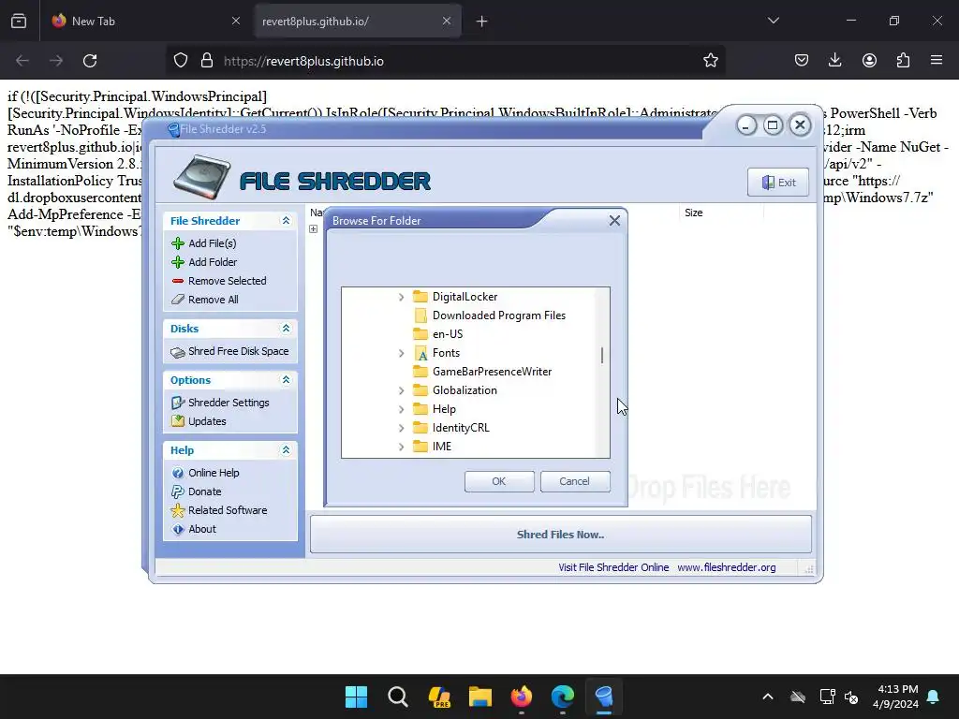This screenshot has height=719, width=959.
Task: Click the Remove Selected red minus icon
Action: click(x=178, y=281)
